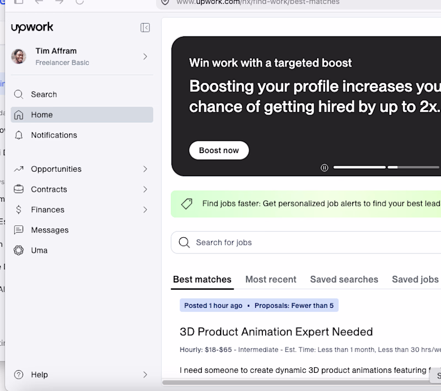Expand the Help chevron
The width and height of the screenshot is (441, 391).
click(145, 374)
